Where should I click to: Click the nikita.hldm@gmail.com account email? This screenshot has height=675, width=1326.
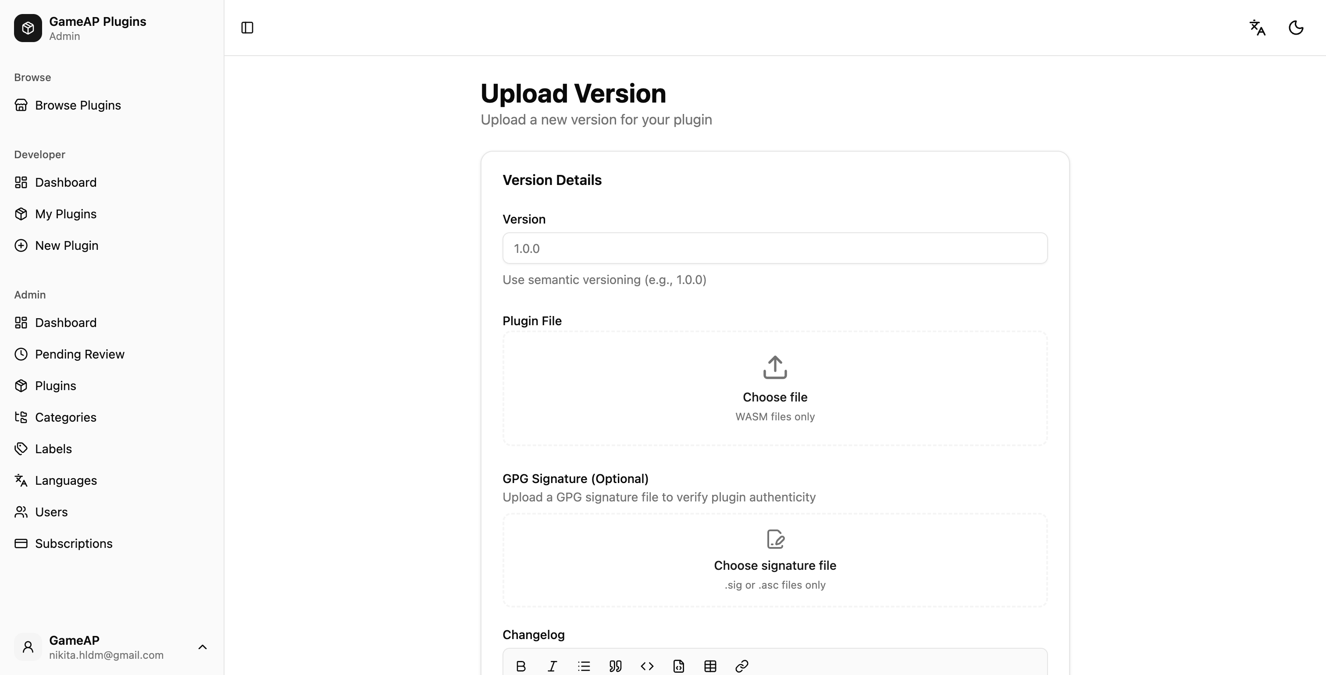(106, 655)
